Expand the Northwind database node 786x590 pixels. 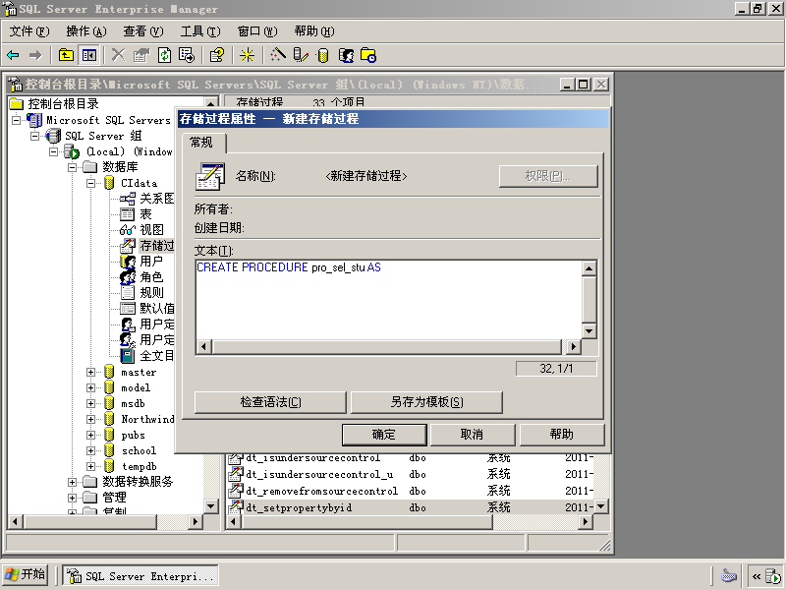(x=90, y=419)
